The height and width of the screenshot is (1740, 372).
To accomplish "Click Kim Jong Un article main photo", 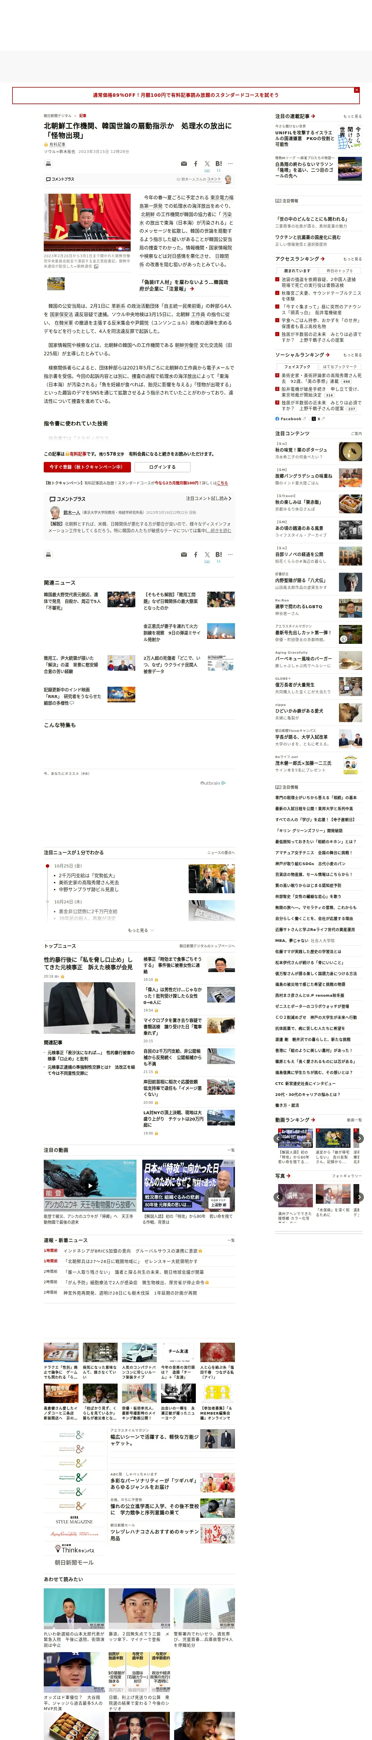I will pos(87,222).
